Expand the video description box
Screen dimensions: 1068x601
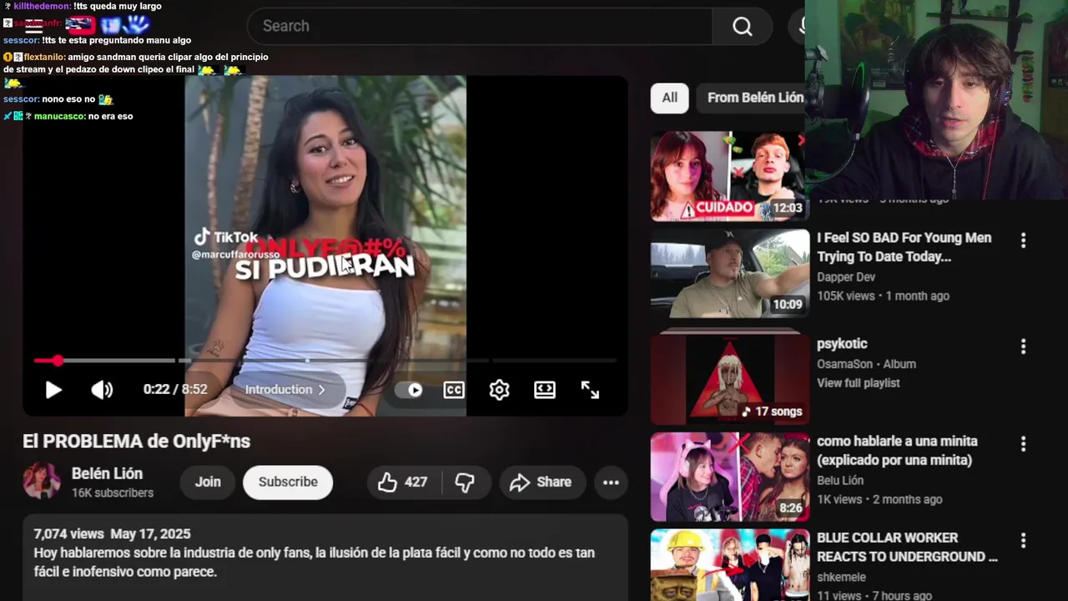325,557
